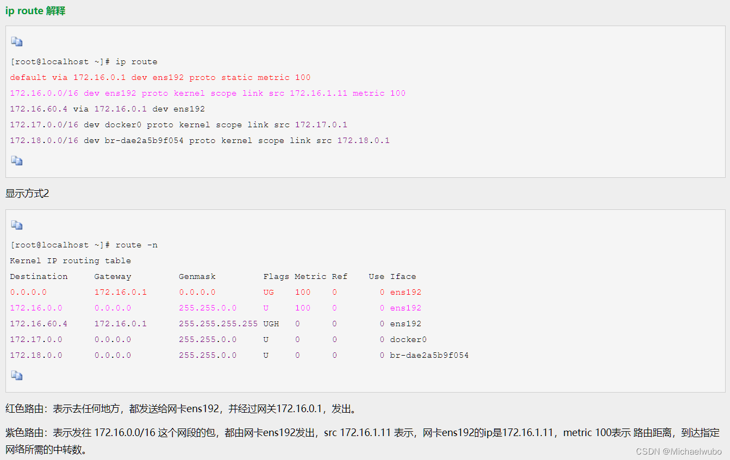The image size is (730, 460).
Task: Click the copy icon below the first code block
Action: [16, 160]
